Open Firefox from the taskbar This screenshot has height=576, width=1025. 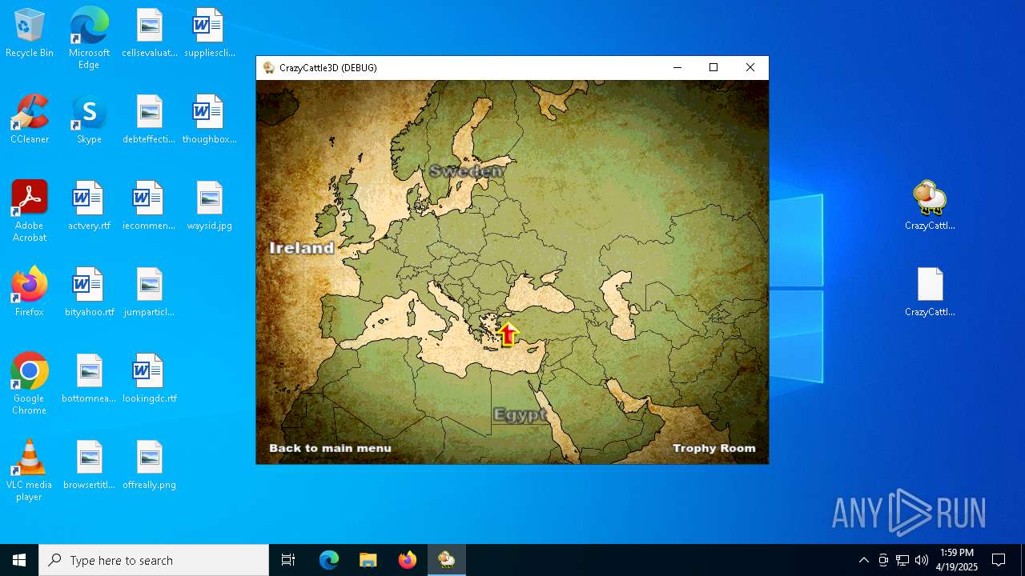408,560
